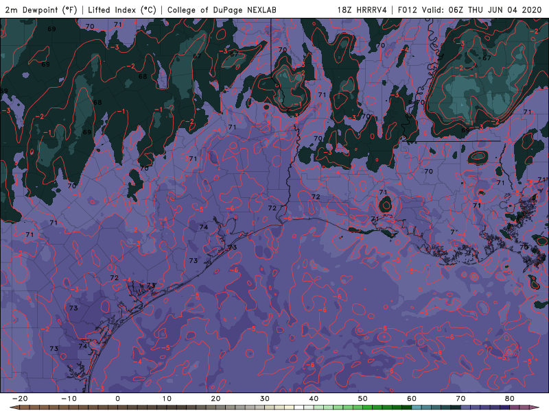Click the '80' colorbar scale label
The height and width of the screenshot is (411, 549).
click(510, 399)
